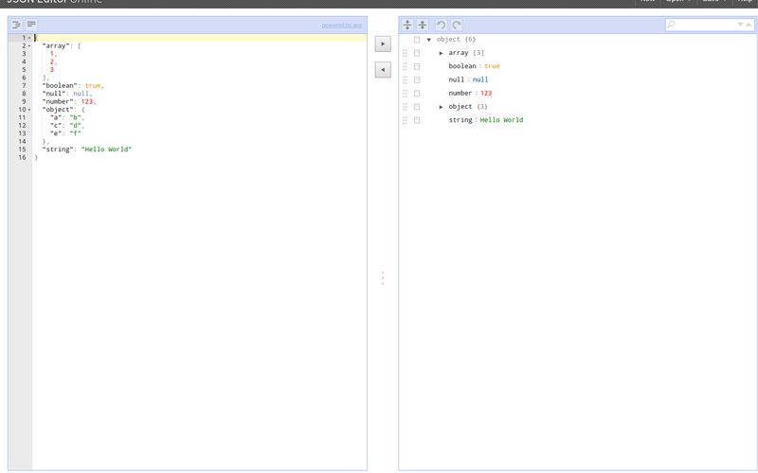Collapse all fields in the tree view
Image resolution: width=758 pixels, height=473 pixels.
coord(423,25)
